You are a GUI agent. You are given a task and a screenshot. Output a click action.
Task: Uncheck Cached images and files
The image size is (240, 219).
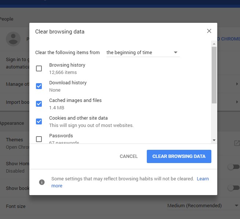click(x=39, y=104)
